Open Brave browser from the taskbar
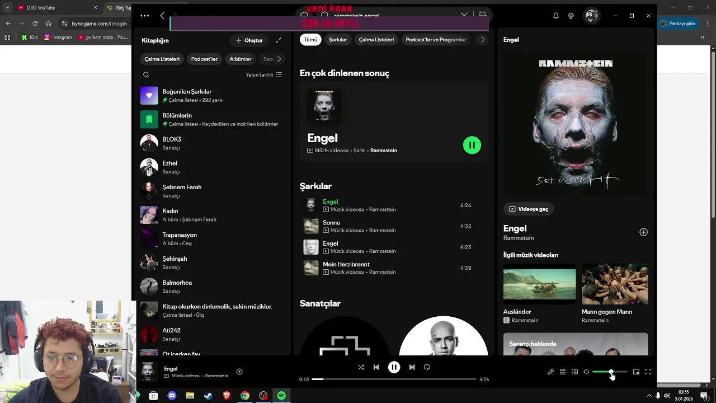 coord(227,396)
